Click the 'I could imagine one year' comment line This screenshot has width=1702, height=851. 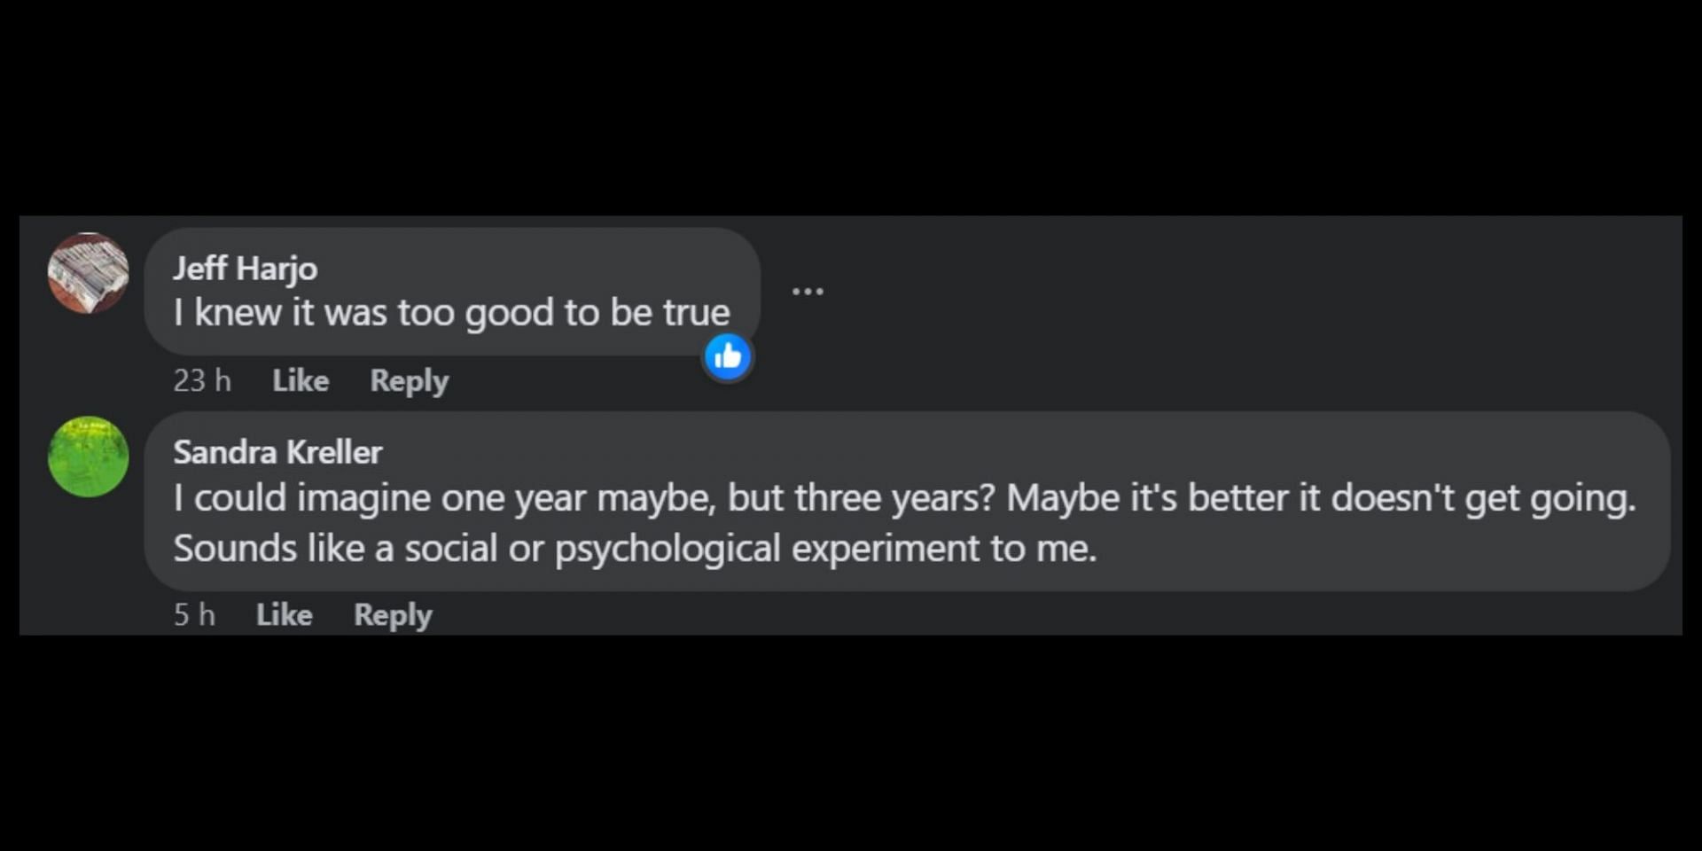pyautogui.click(x=904, y=498)
